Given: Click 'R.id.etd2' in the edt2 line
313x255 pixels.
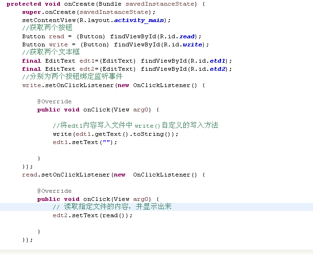Looking at the screenshot, I should coord(208,69).
